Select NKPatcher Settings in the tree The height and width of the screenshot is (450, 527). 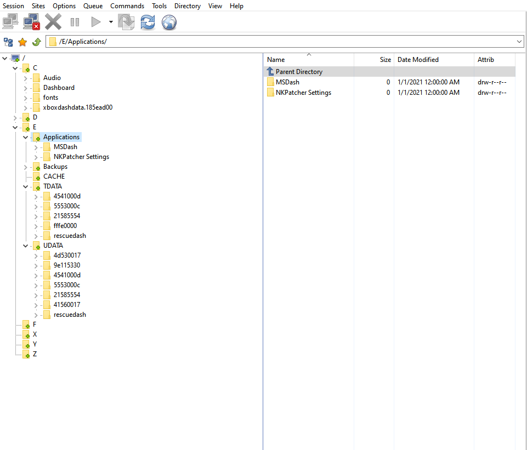pos(81,157)
